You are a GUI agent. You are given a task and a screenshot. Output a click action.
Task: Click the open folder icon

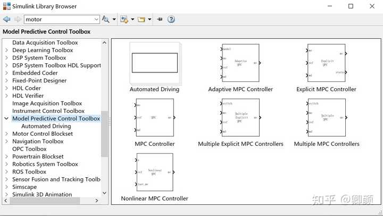point(141,19)
